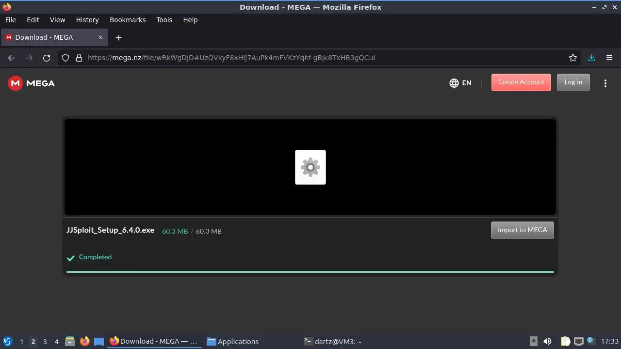
Task: Click the network connection tray icon
Action: point(578,341)
